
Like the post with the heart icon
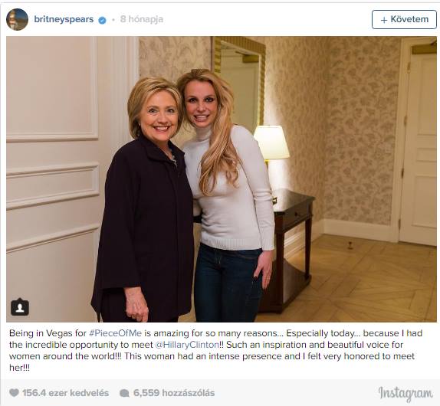pos(14,393)
